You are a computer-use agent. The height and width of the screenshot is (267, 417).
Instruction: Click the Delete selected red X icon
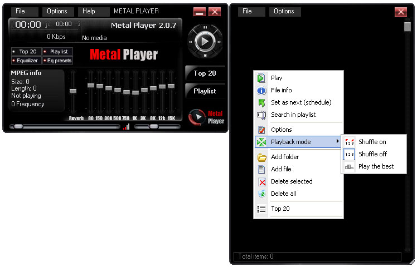coord(262,182)
